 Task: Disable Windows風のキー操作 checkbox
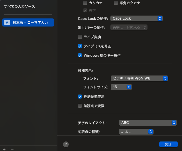(x=80, y=55)
